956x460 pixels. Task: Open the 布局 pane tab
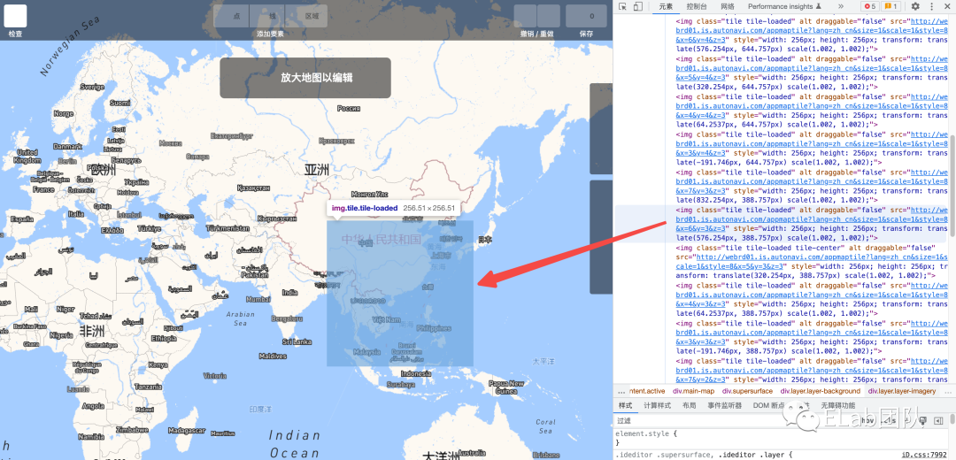(689, 405)
